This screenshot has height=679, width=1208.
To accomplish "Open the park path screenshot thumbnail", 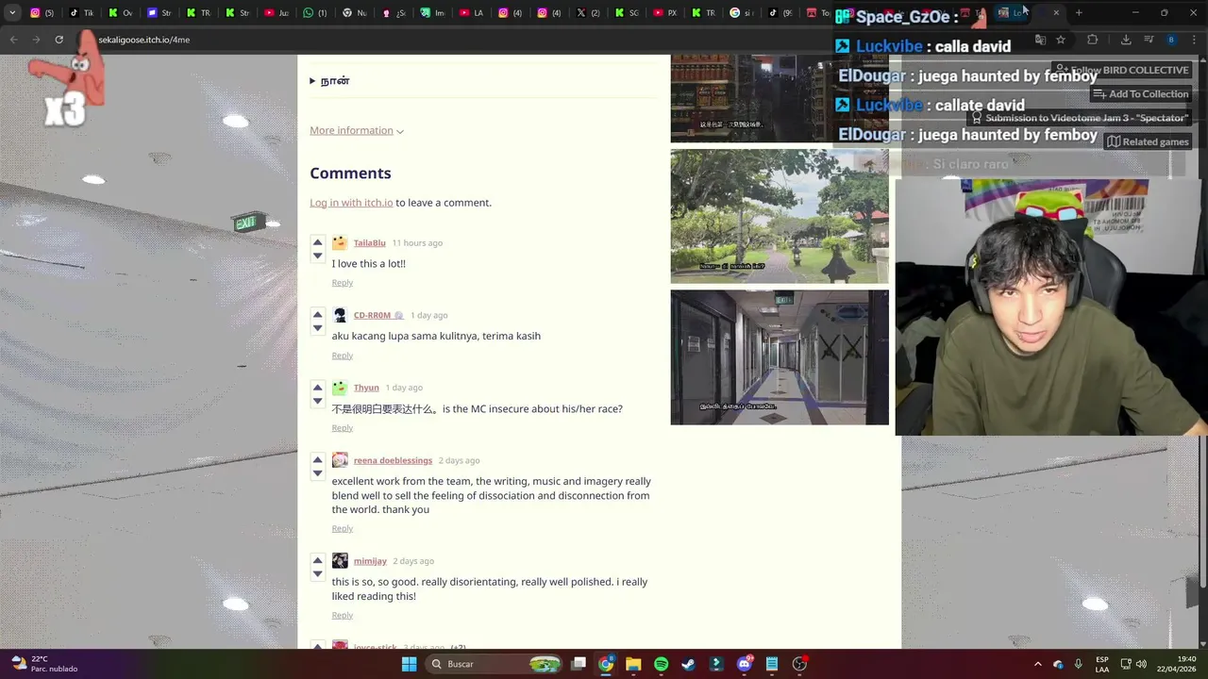I will 780,216.
